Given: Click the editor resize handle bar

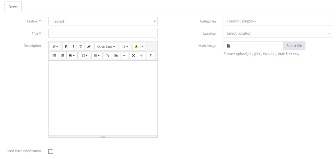Looking at the screenshot, I should click(103, 136).
